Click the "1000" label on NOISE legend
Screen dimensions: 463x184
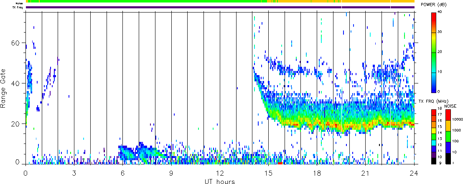pyautogui.click(x=455, y=130)
